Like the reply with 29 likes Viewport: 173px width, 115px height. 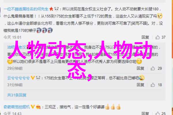[x=153, y=68]
